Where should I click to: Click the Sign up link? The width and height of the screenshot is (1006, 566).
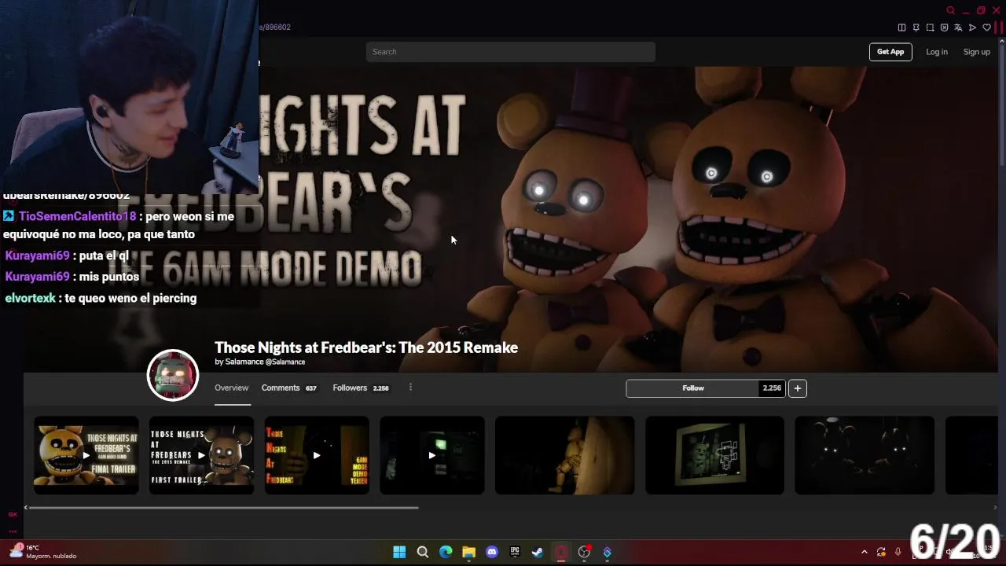(977, 52)
